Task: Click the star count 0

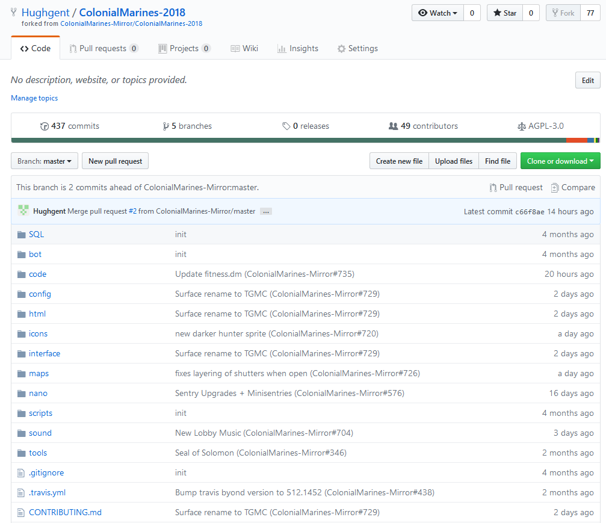Action: pyautogui.click(x=531, y=13)
